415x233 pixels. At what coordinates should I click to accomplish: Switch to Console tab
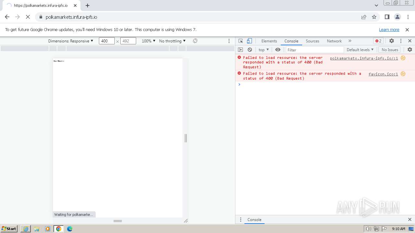pyautogui.click(x=291, y=41)
